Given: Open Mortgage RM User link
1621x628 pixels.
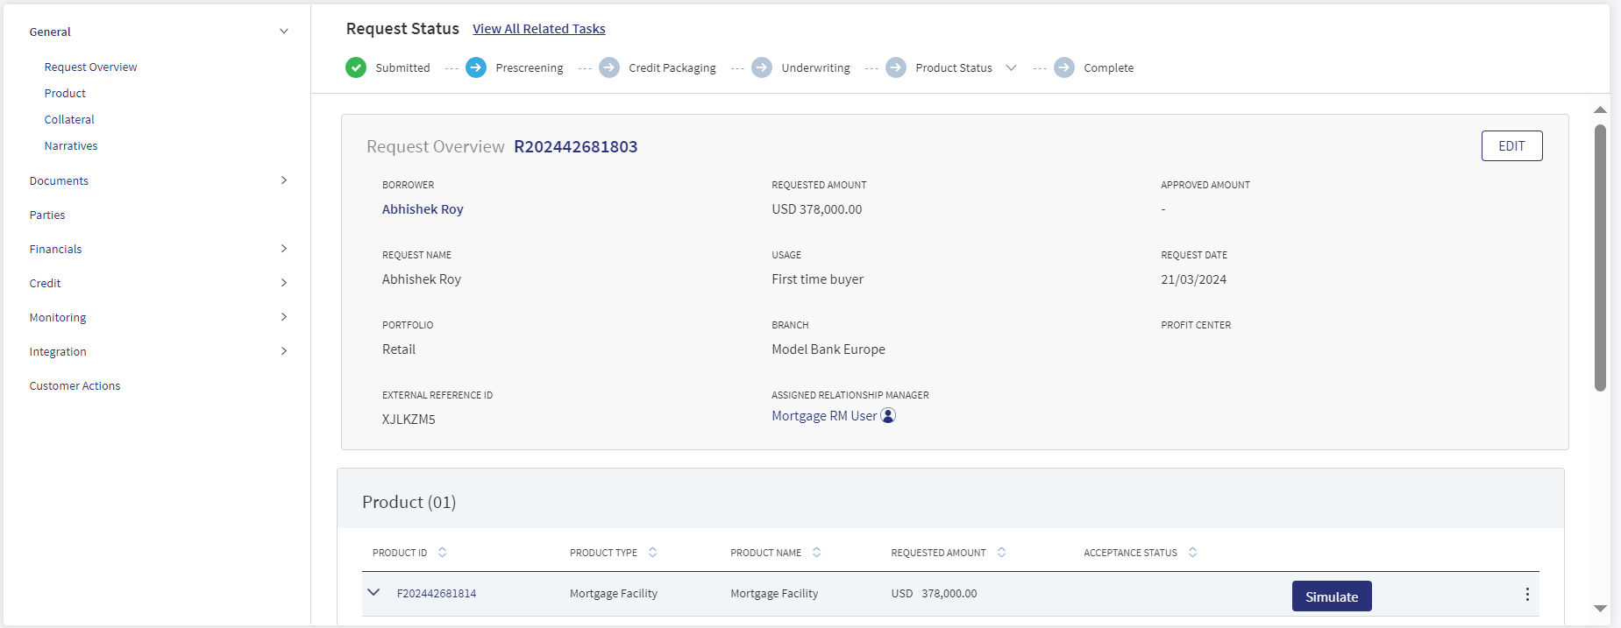Looking at the screenshot, I should (824, 416).
